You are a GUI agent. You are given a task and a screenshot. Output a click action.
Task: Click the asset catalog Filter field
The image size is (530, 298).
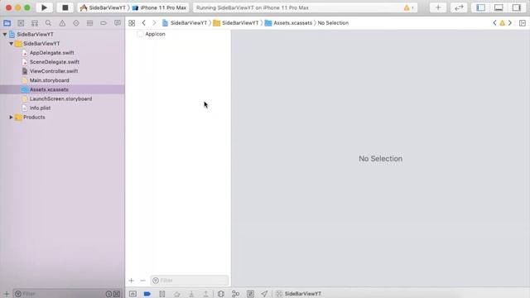click(x=190, y=281)
